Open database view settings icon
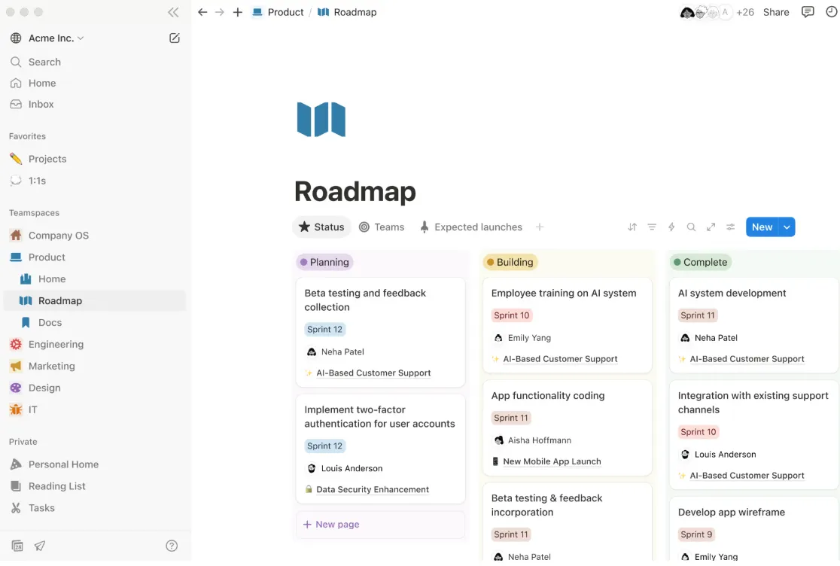 [730, 227]
